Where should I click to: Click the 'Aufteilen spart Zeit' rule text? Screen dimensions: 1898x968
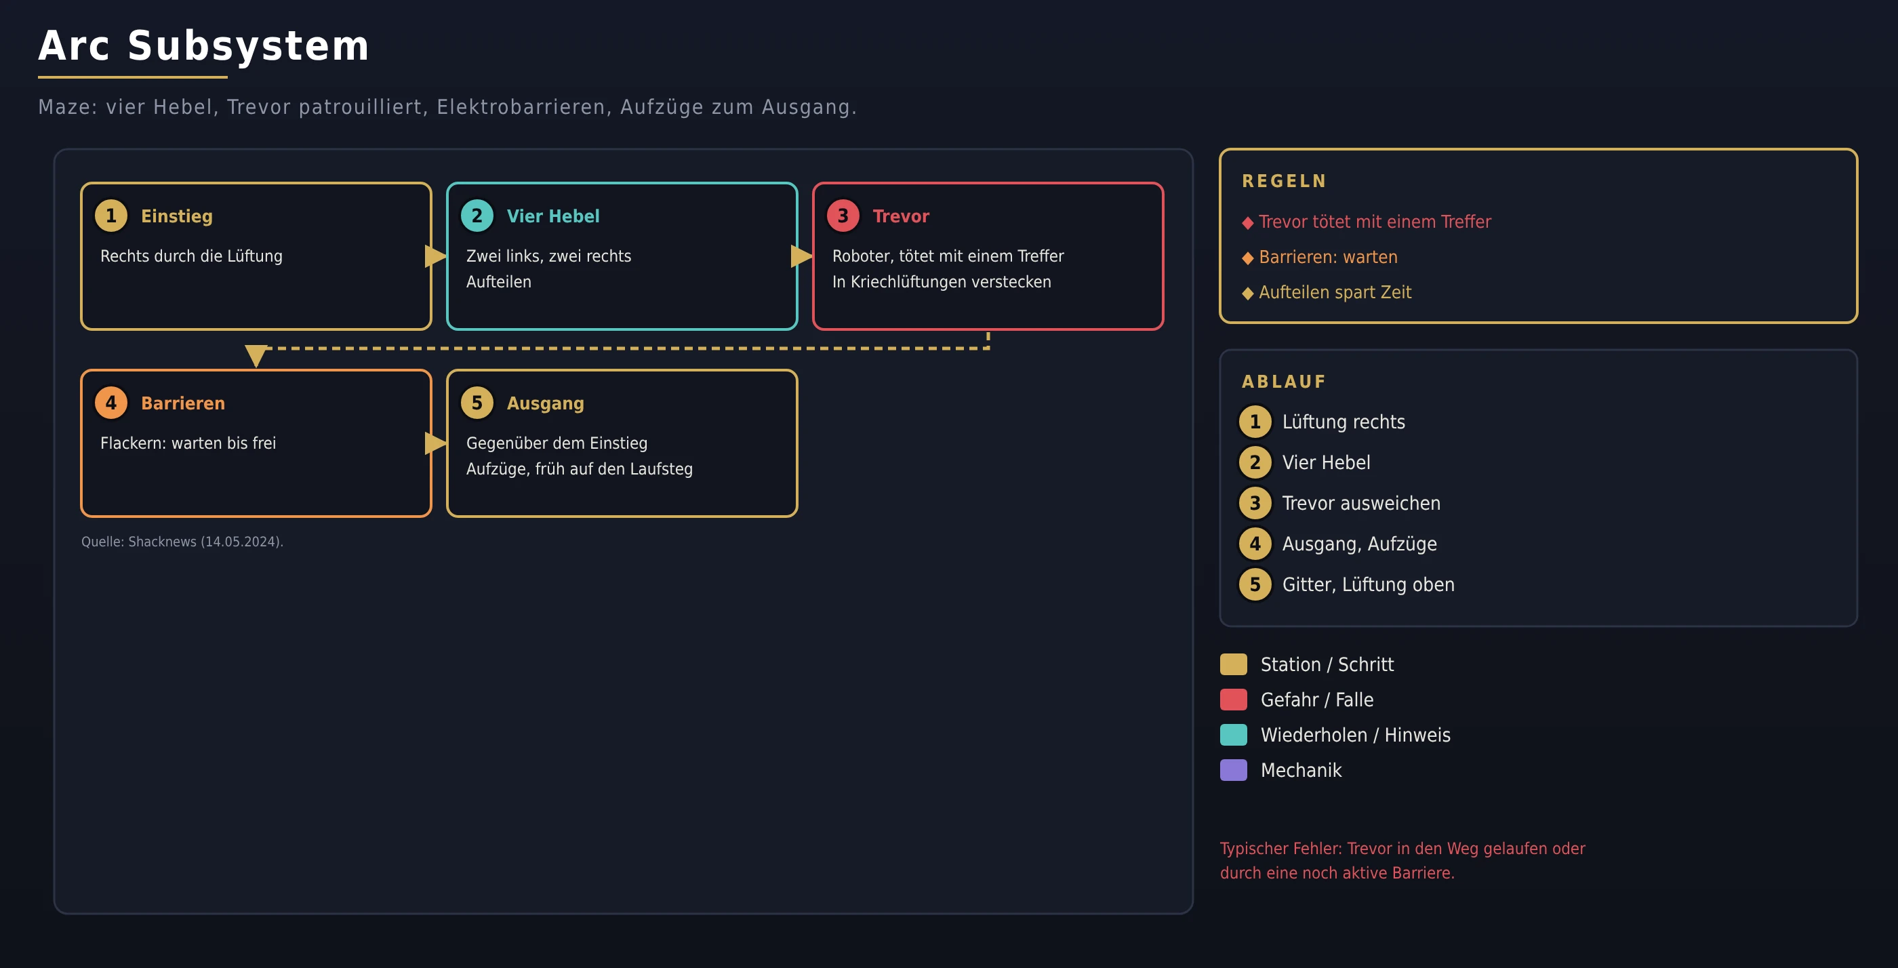pyautogui.click(x=1335, y=292)
